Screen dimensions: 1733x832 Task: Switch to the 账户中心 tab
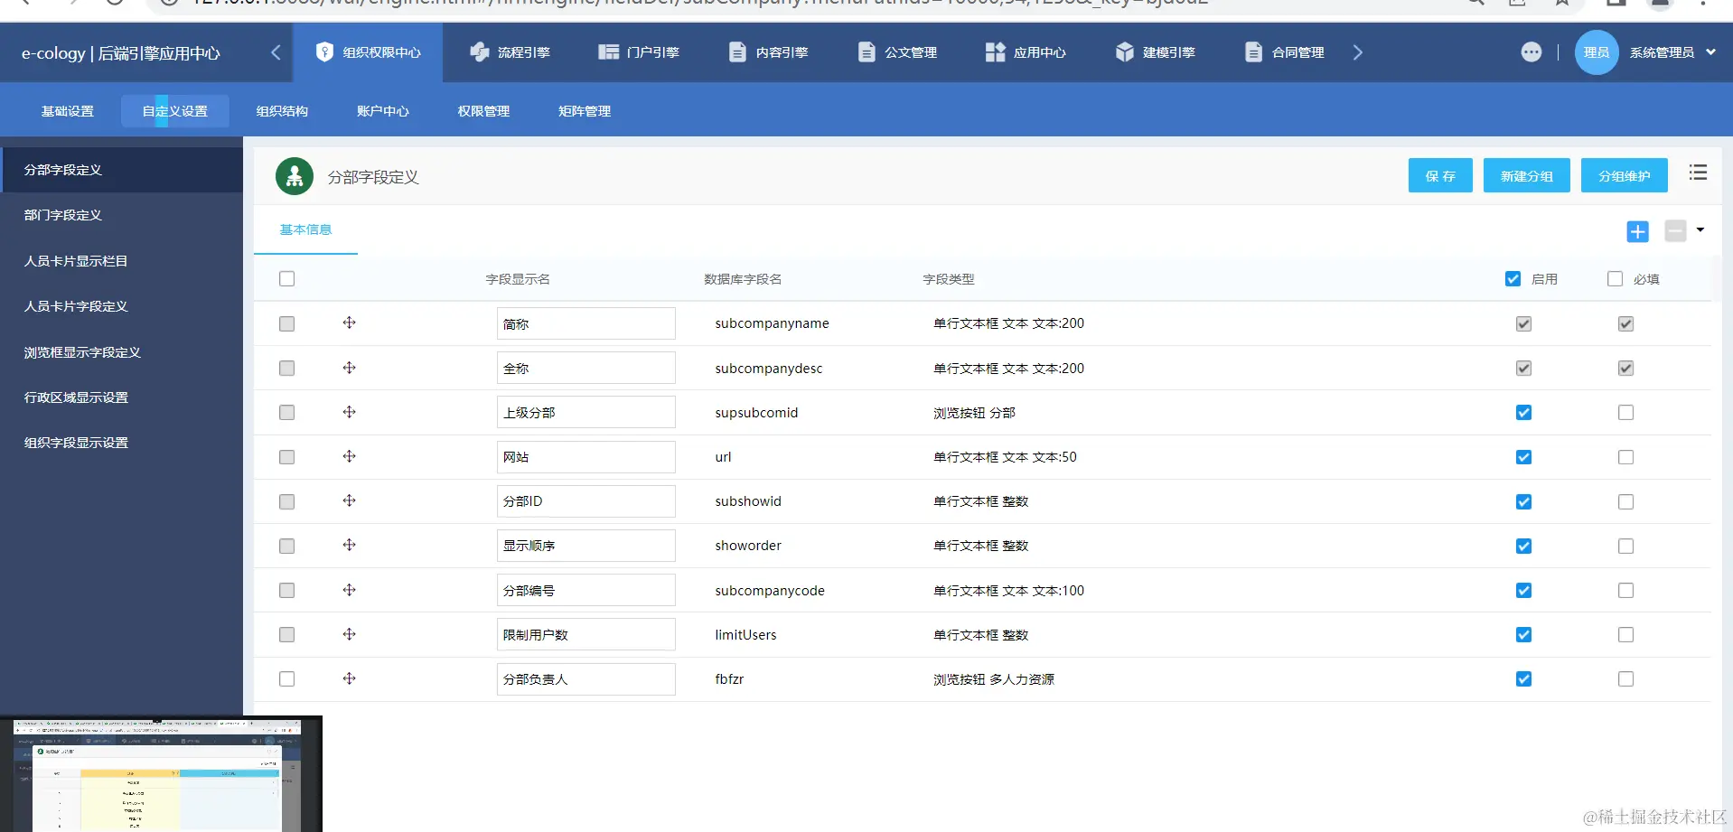[x=383, y=111]
